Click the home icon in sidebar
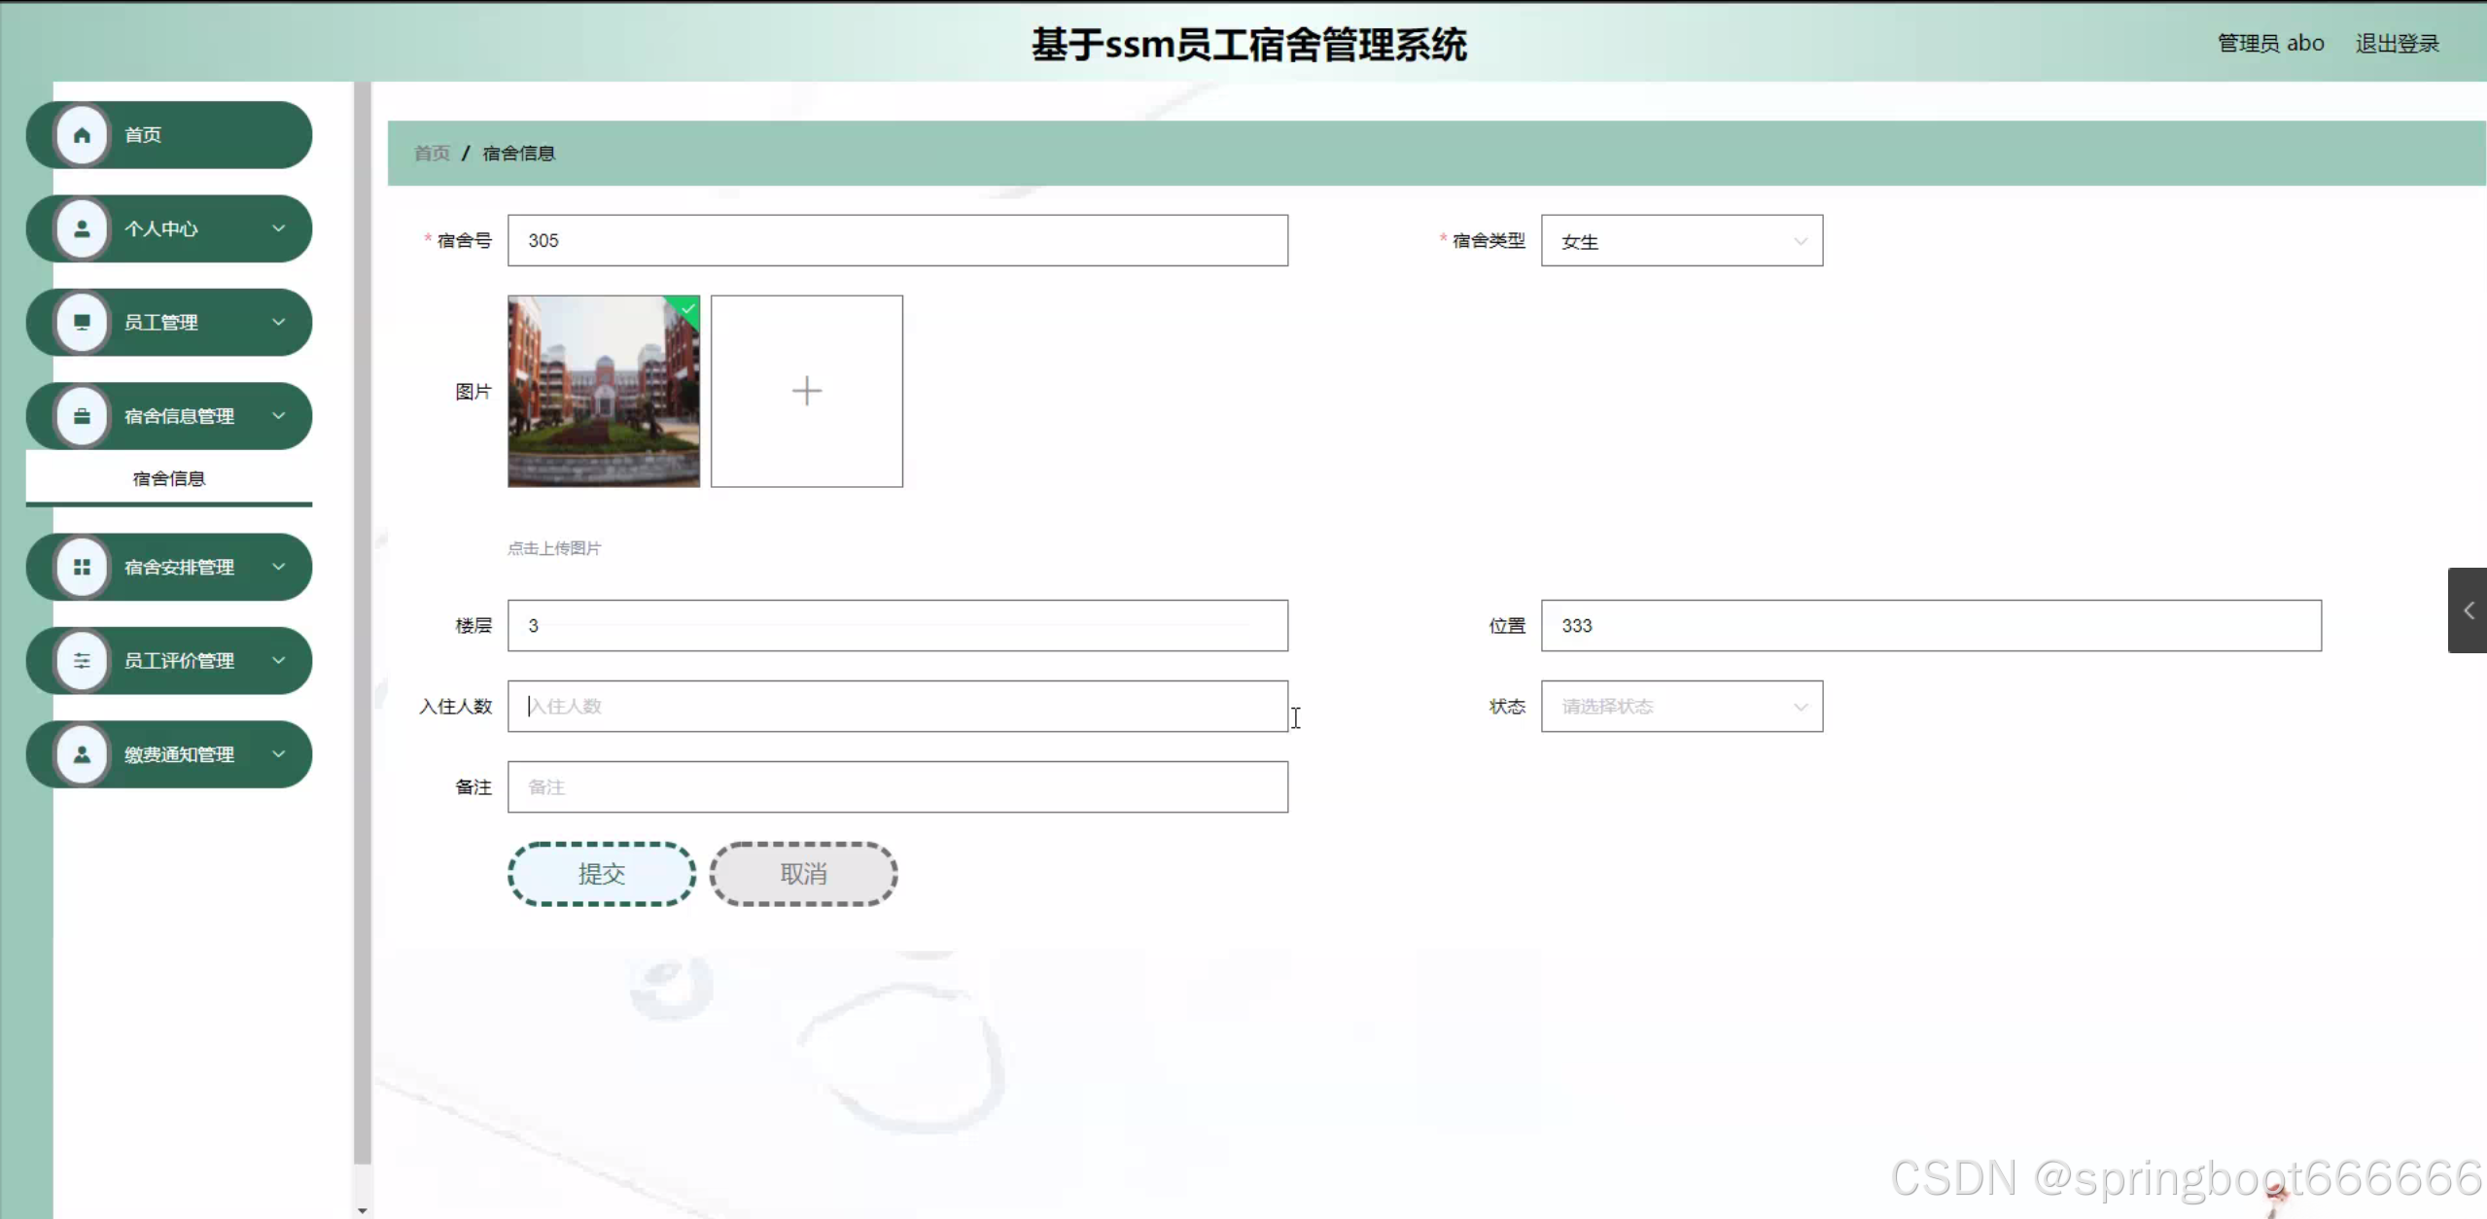2487x1219 pixels. (82, 135)
